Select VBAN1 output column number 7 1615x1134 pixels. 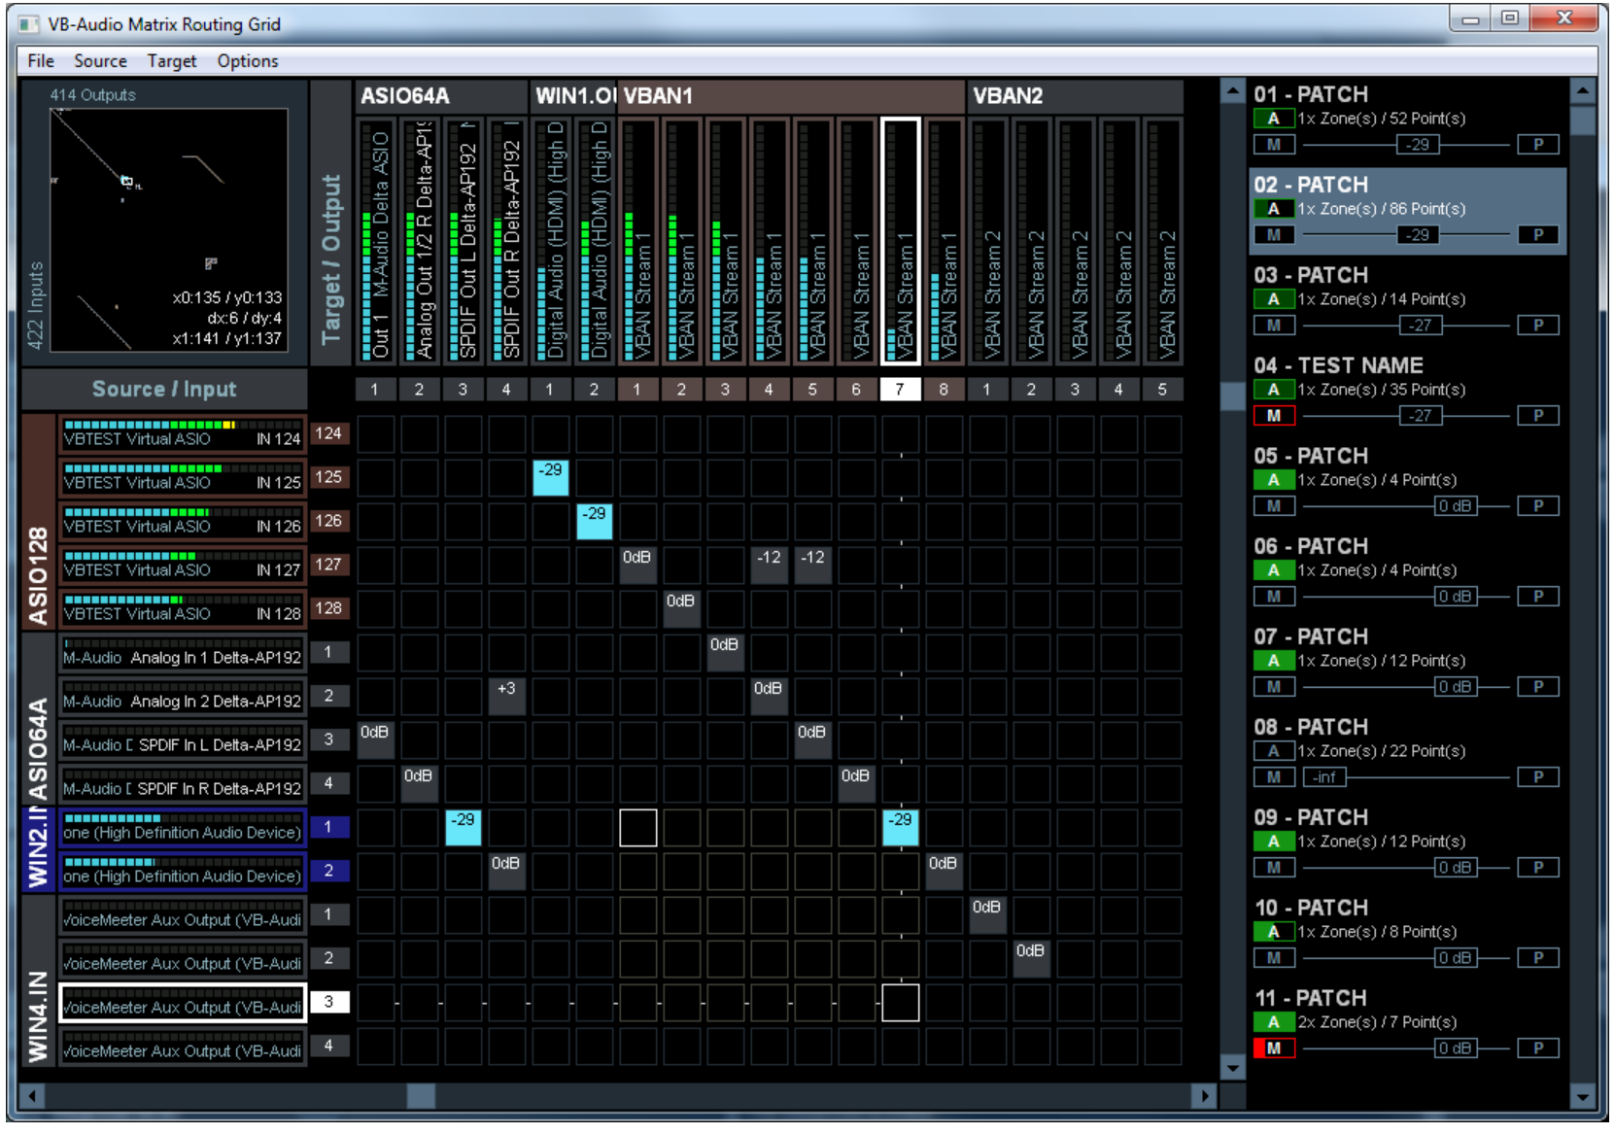pyautogui.click(x=900, y=390)
